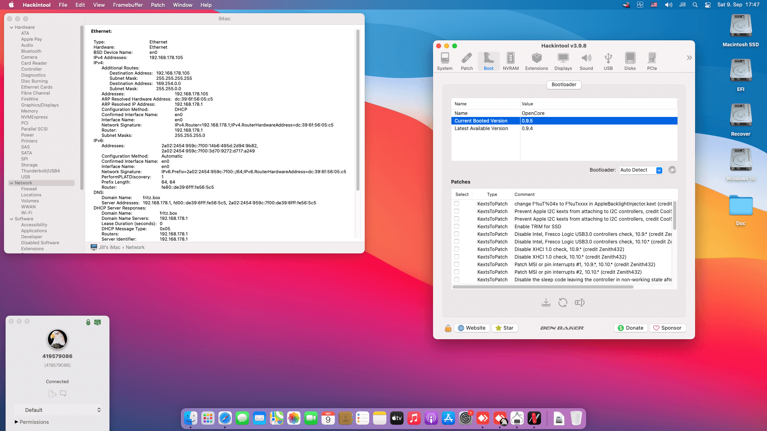Check USB3.0 controllers check 10.9.* patch
Screen dimensions: 767x431
point(457,234)
